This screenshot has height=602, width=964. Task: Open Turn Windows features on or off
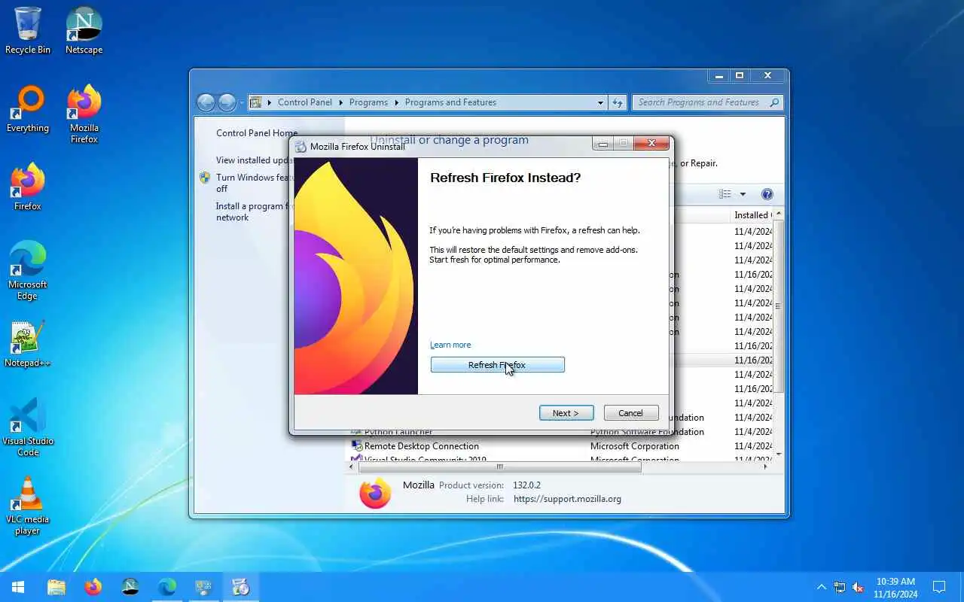pyautogui.click(x=255, y=183)
